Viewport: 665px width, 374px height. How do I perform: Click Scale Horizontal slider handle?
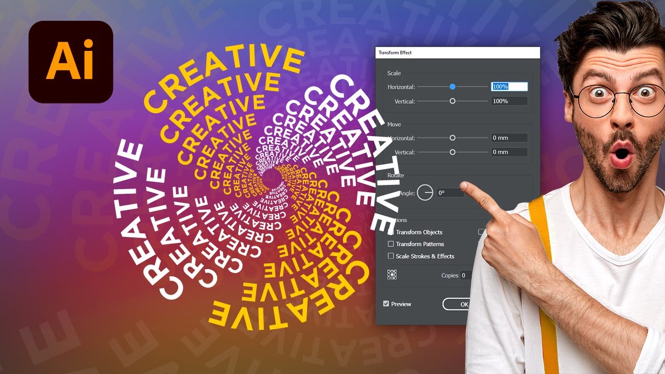pos(453,86)
